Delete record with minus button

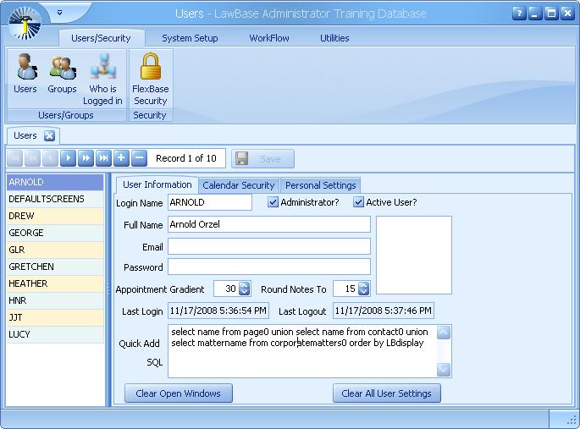[139, 158]
